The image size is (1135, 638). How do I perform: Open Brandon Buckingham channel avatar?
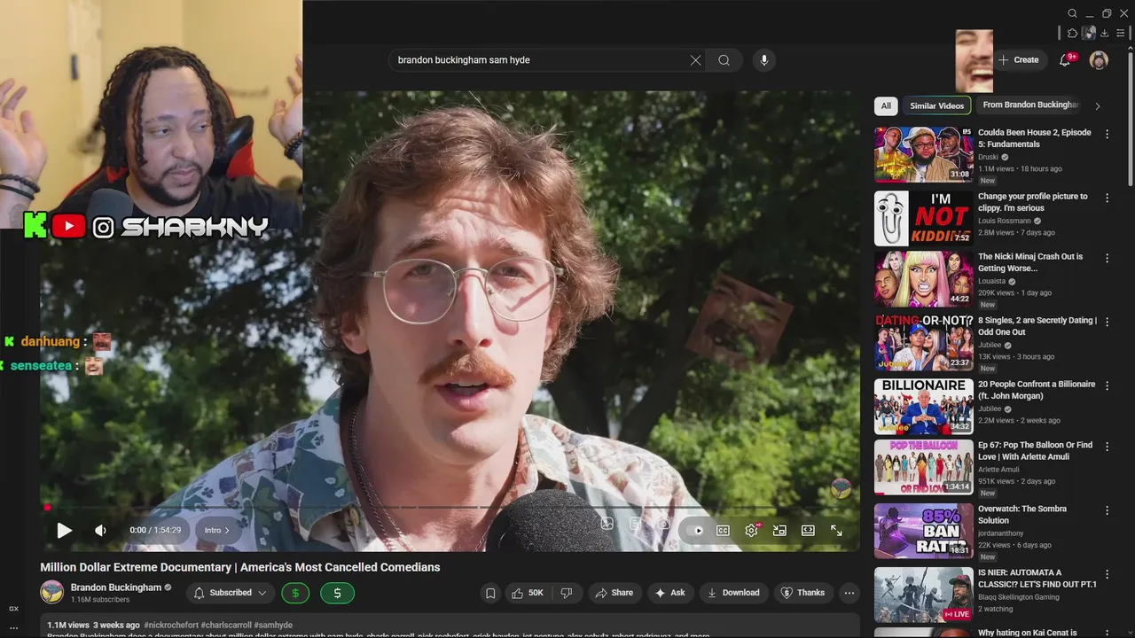(x=52, y=593)
